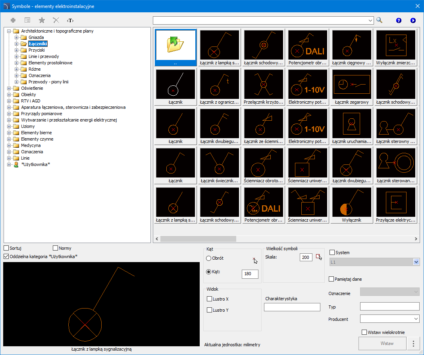The height and width of the screenshot is (355, 424).
Task: Select the Obrót radio button
Action: (x=209, y=258)
